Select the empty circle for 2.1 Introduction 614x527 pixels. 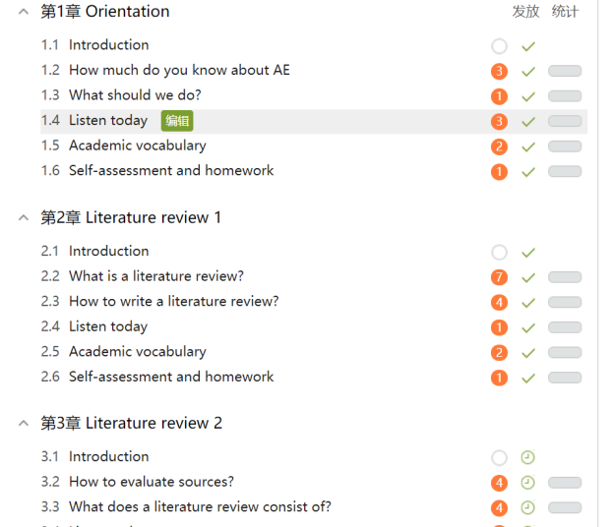pos(499,253)
